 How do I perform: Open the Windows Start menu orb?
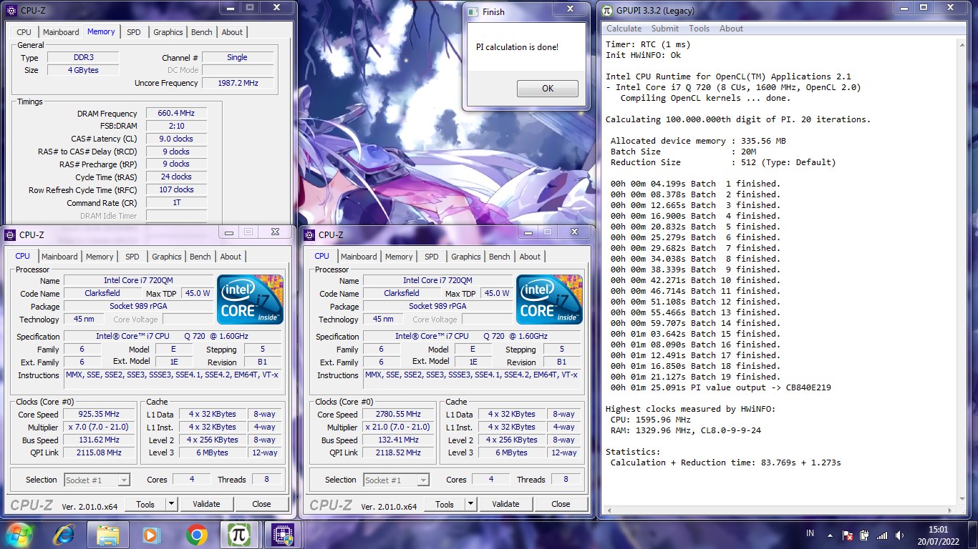(x=18, y=534)
